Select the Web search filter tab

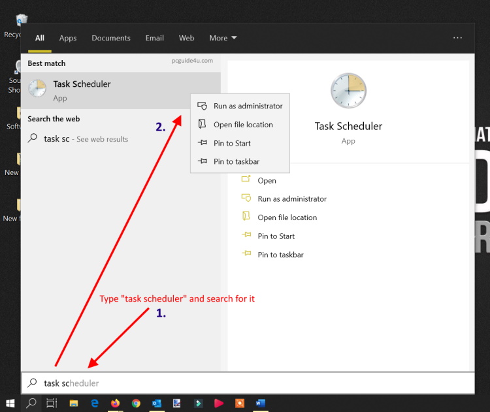[x=186, y=38]
